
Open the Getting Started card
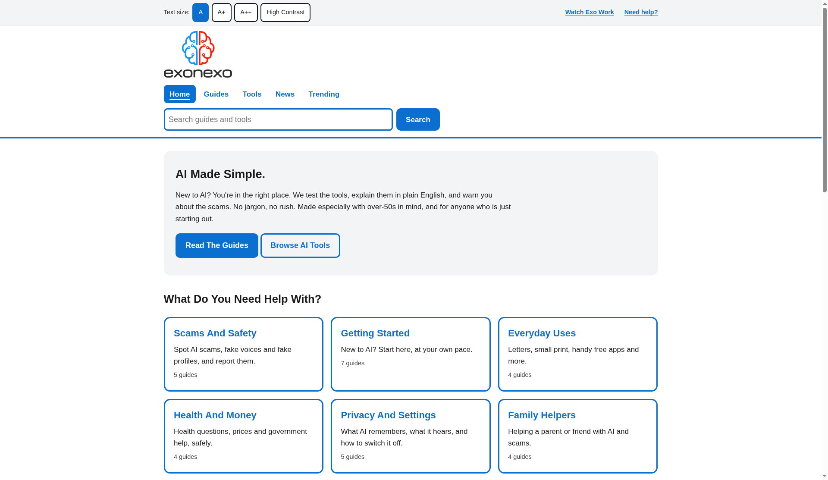411,355
